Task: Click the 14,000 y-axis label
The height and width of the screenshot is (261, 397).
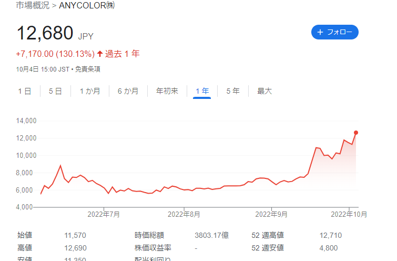Action: pos(26,121)
